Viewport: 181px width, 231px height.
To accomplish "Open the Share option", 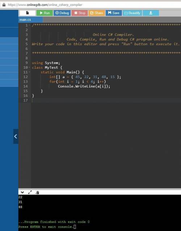I will click(x=97, y=13).
